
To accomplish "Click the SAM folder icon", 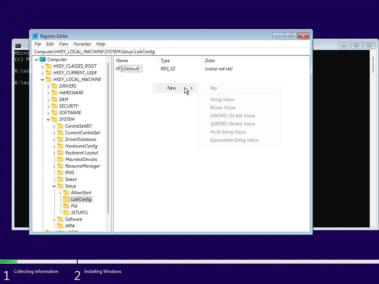I will tap(55, 99).
